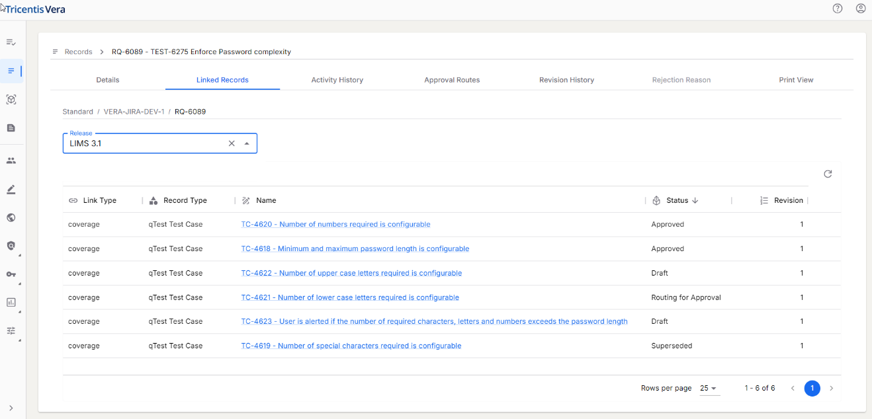Click the globe icon in left sidebar
Screen dimensions: 872x419
pyautogui.click(x=11, y=217)
